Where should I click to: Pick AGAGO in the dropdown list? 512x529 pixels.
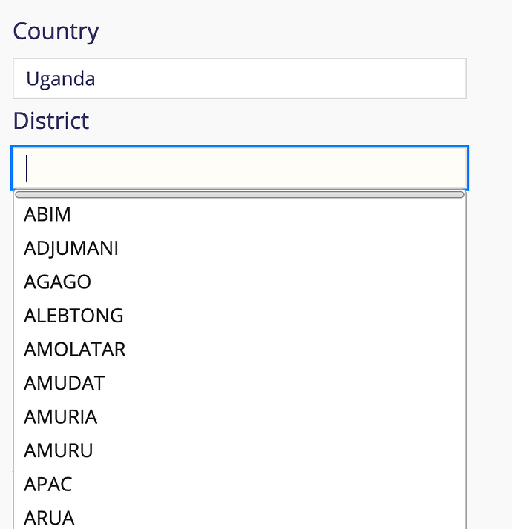tap(240, 282)
